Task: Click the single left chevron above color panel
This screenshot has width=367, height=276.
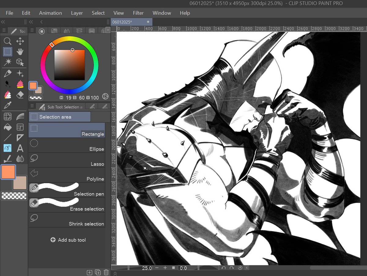Action: click(41, 22)
